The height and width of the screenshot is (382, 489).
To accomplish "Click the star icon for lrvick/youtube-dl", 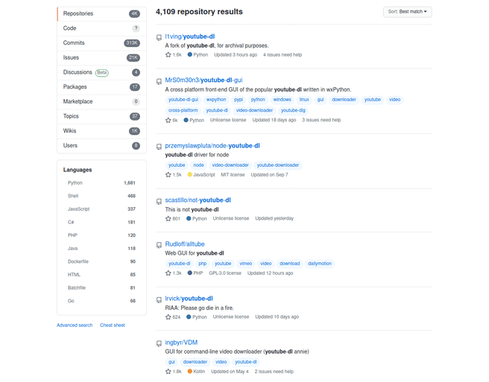I will click(x=168, y=317).
